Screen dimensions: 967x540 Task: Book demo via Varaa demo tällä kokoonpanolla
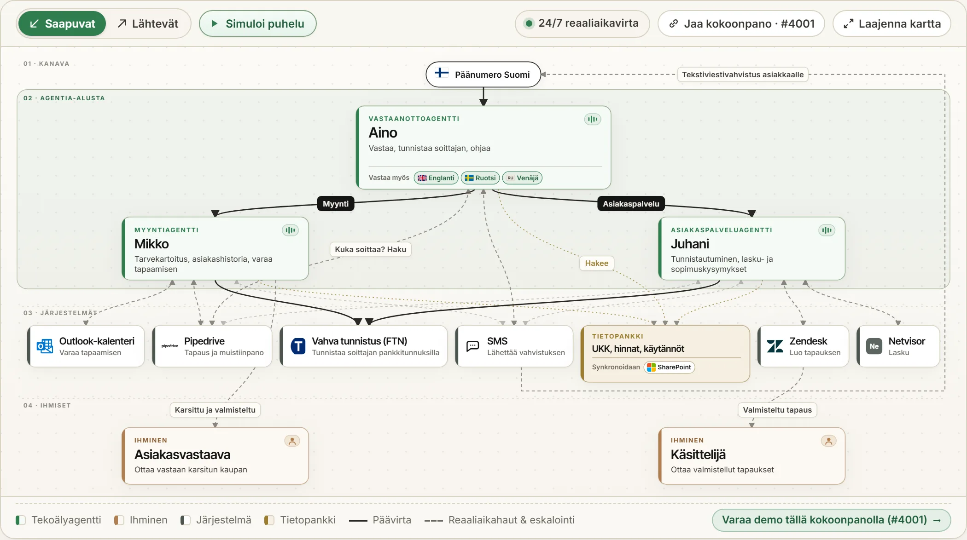[831, 520]
